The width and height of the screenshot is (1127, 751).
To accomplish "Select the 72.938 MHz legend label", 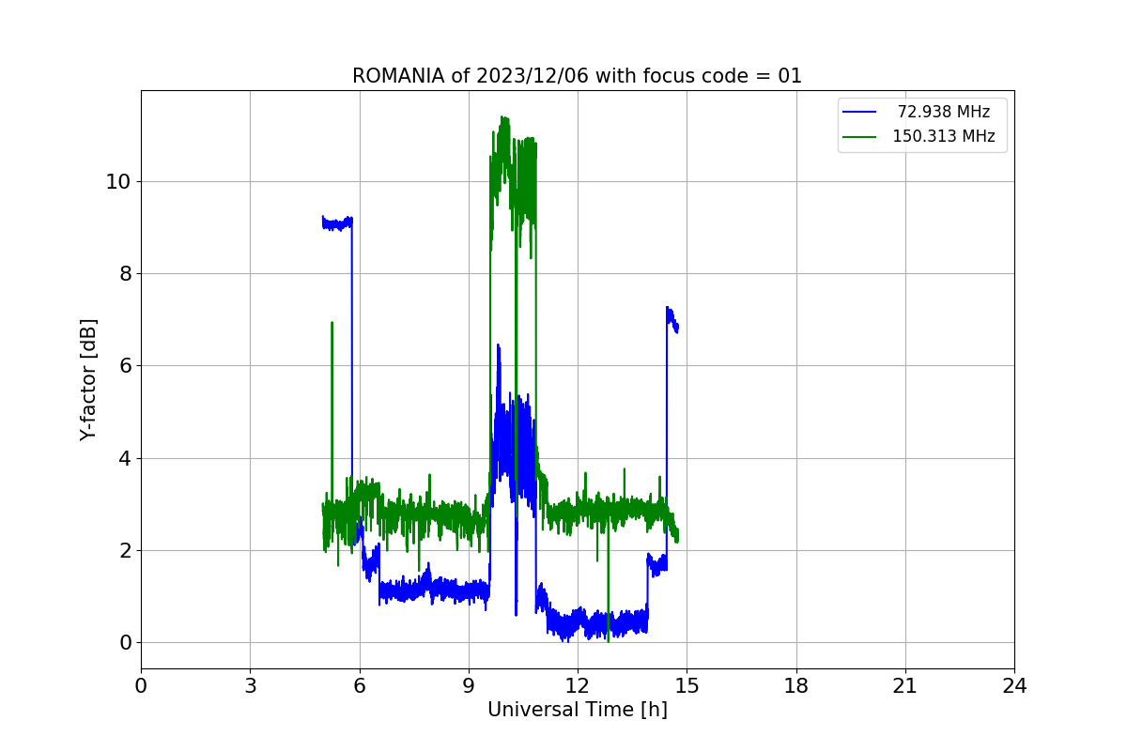I will click(x=944, y=112).
